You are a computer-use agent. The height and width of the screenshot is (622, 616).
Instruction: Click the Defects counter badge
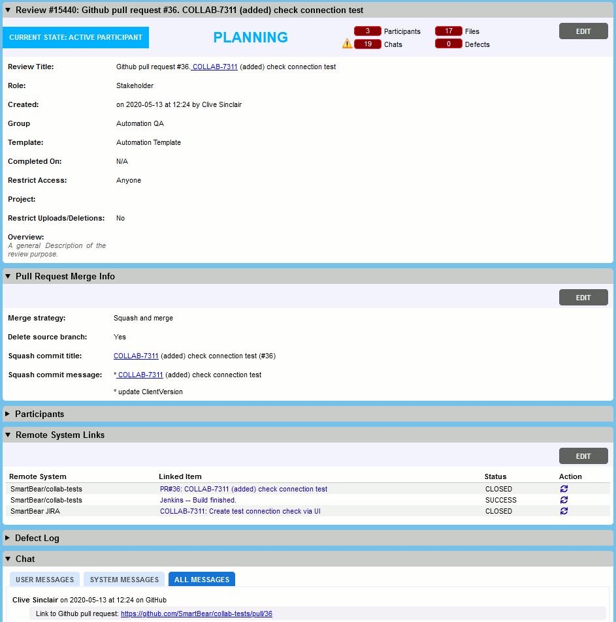(x=449, y=44)
